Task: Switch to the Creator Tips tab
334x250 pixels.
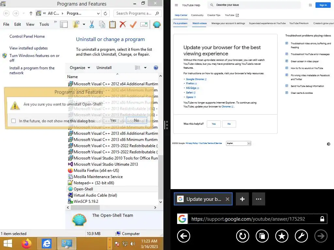Action: point(214,15)
